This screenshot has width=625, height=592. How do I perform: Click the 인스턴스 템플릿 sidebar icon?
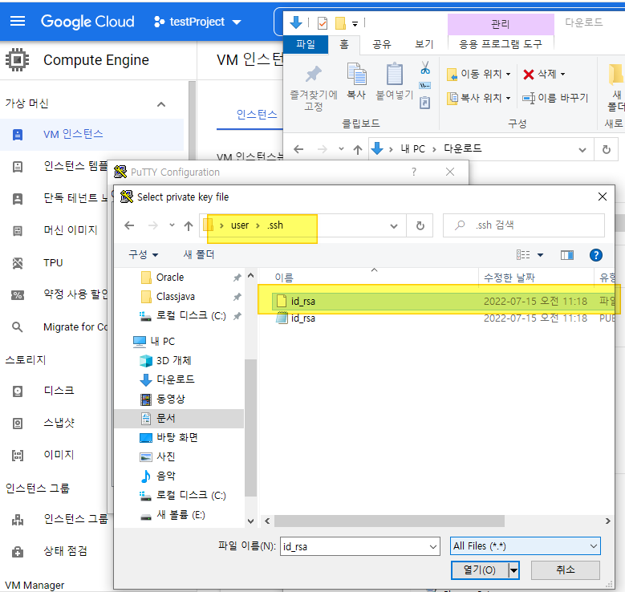click(x=18, y=166)
